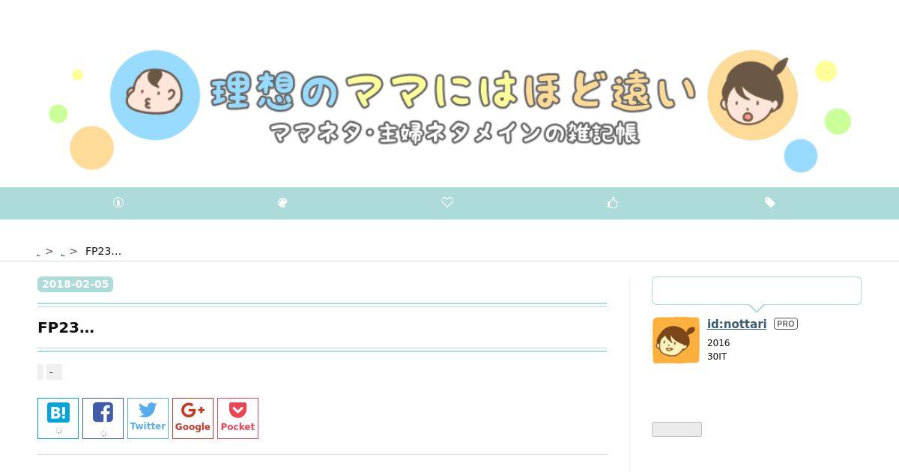This screenshot has width=899, height=472.
Task: Click the gray button under the profile
Action: [676, 429]
